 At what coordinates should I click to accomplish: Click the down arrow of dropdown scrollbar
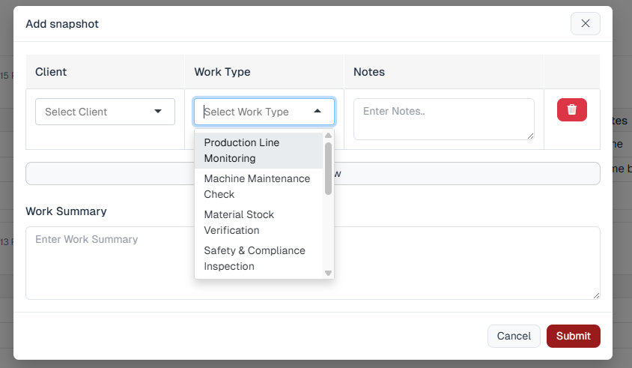point(328,273)
